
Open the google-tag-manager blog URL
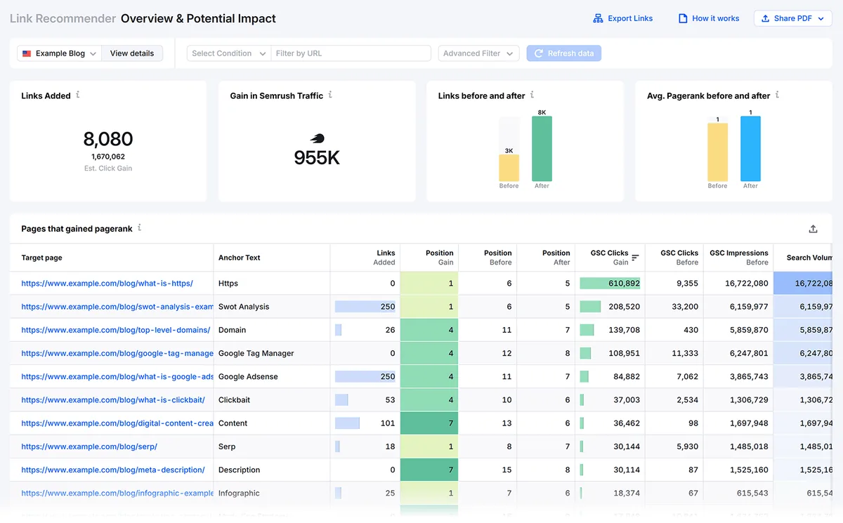[117, 353]
